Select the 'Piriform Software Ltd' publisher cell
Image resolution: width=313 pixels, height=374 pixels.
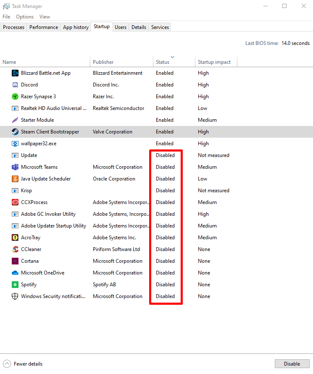pyautogui.click(x=116, y=249)
